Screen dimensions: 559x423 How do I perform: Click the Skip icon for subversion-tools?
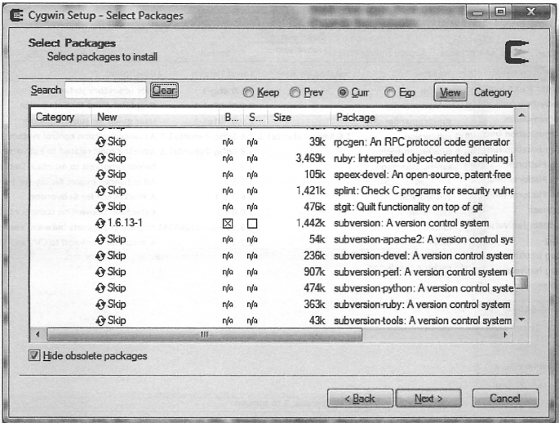coord(101,320)
